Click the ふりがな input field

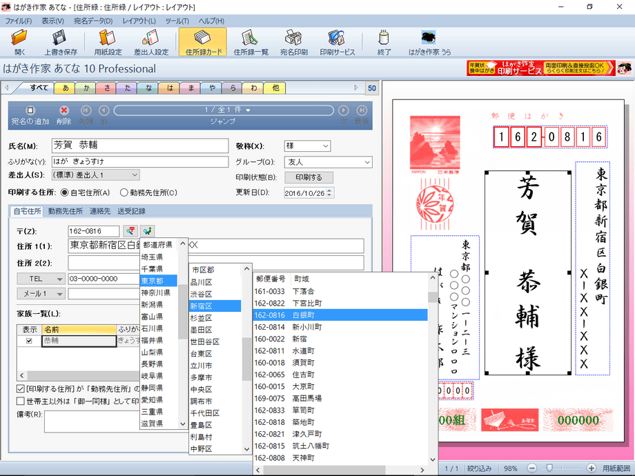pyautogui.click(x=140, y=161)
